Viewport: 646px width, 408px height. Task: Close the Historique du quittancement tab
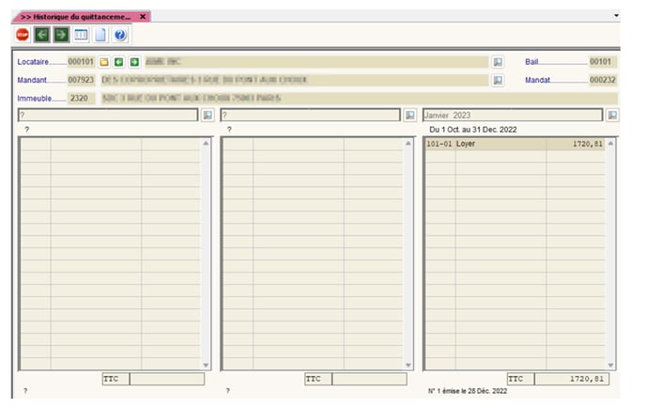point(143,17)
